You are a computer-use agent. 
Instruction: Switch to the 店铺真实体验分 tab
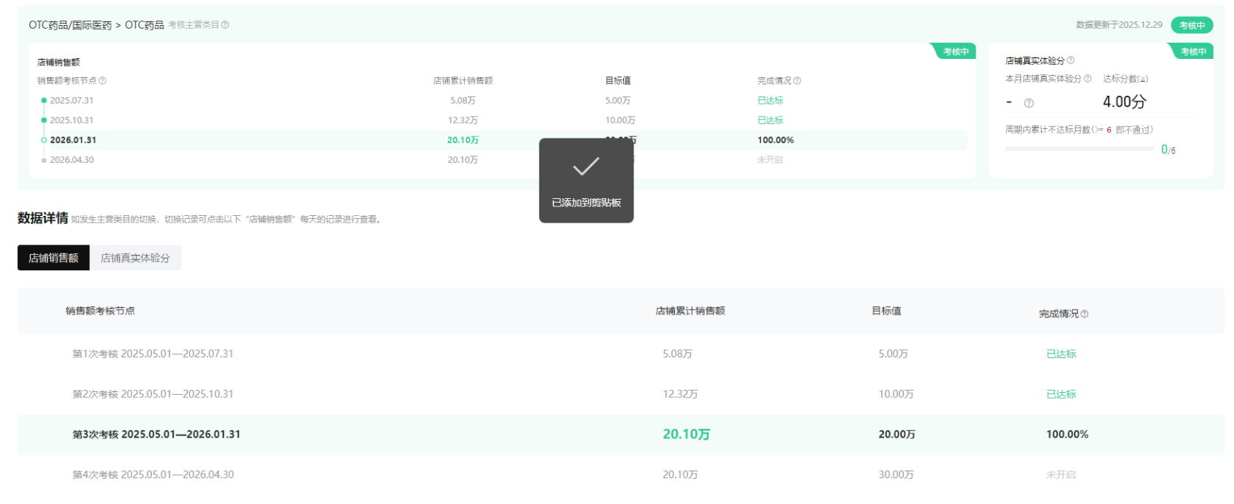[135, 258]
